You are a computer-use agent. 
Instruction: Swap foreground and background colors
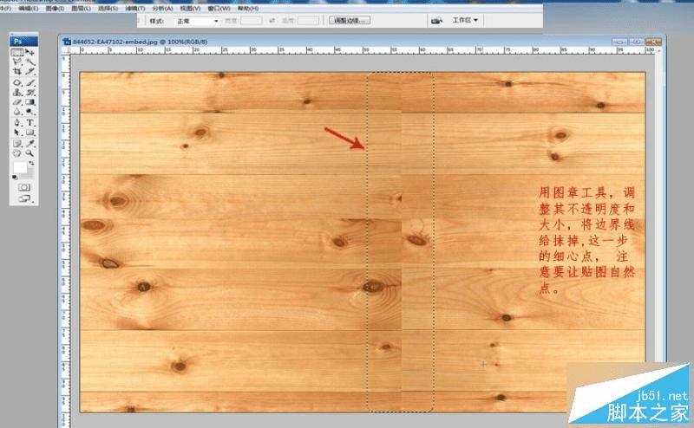(31, 163)
